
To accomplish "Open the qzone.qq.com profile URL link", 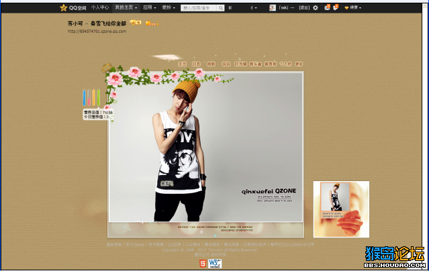I will tap(97, 31).
